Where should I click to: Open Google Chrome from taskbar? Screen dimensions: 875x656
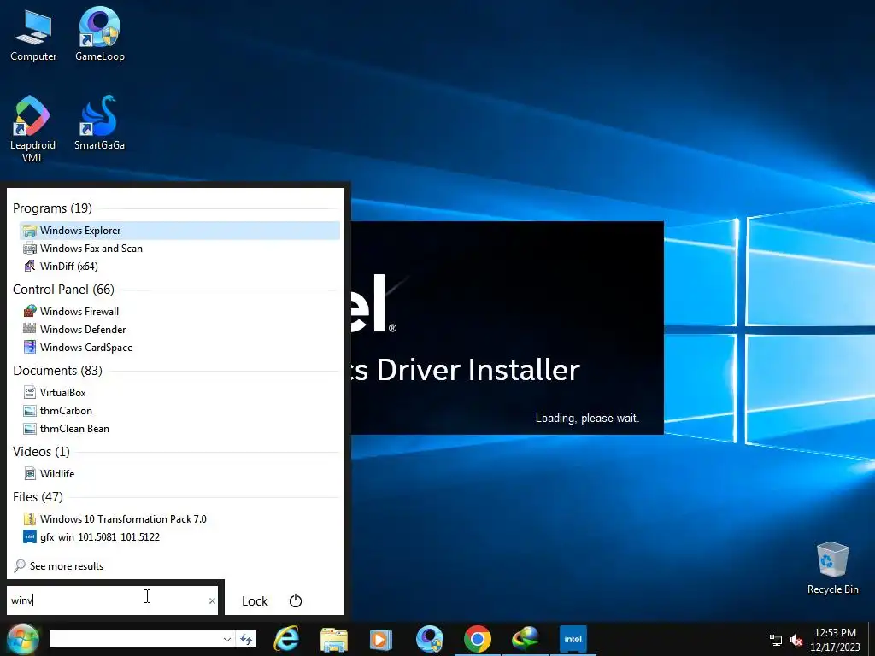(x=477, y=639)
